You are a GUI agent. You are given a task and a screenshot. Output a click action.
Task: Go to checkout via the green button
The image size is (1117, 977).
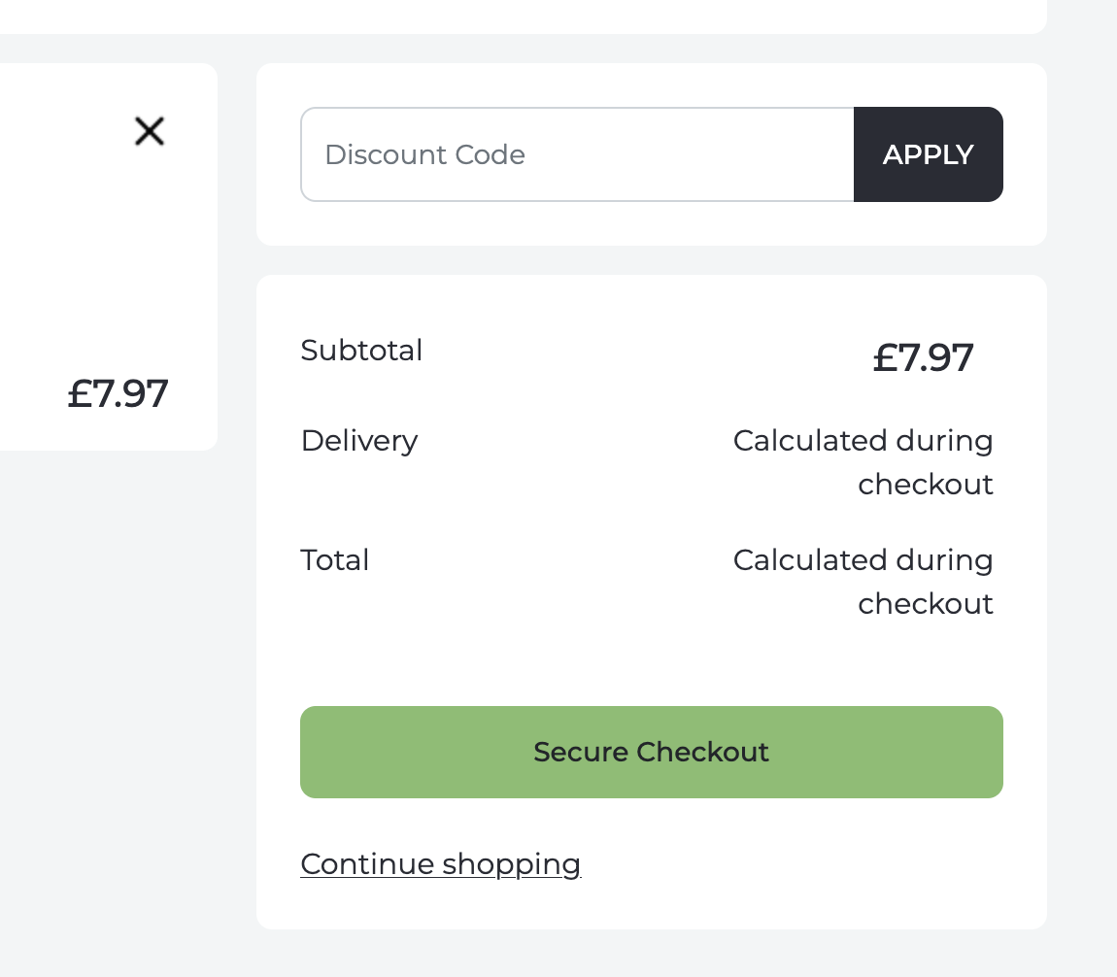pyautogui.click(x=651, y=752)
